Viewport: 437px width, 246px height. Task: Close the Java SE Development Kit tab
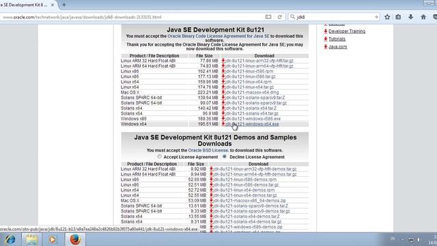point(53,5)
